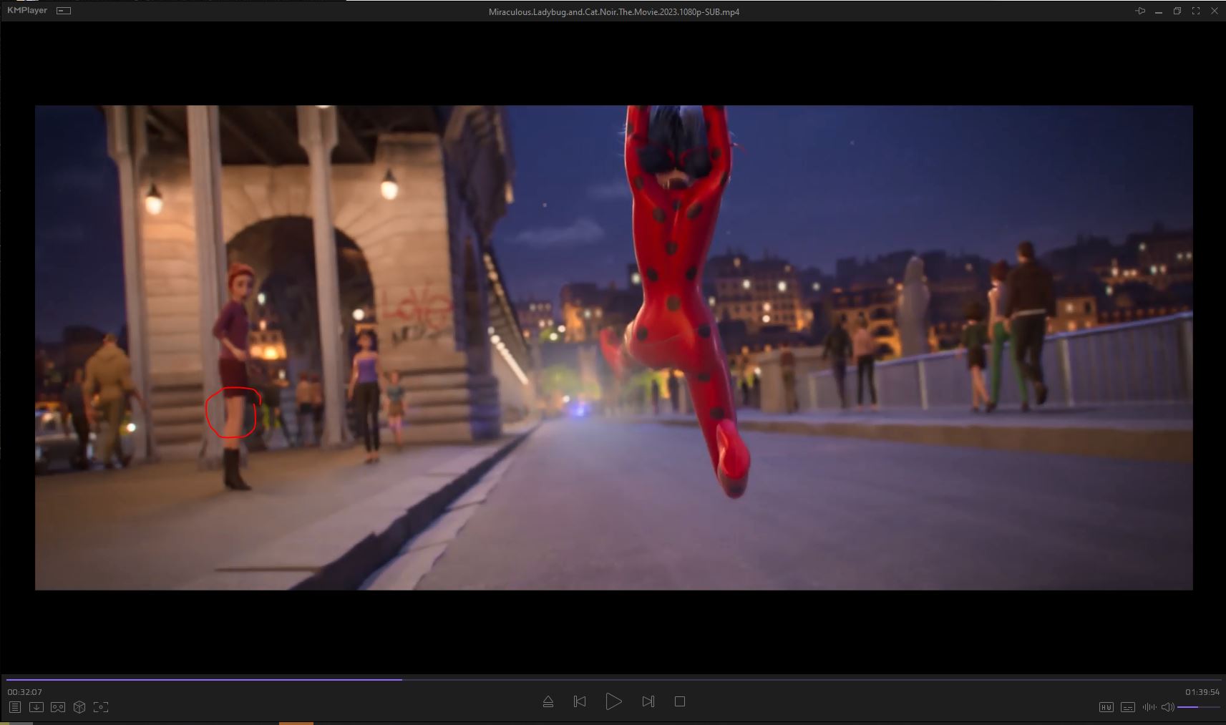Adjust the volume slider
Screen dimensions: 1226x725
pos(1199,707)
